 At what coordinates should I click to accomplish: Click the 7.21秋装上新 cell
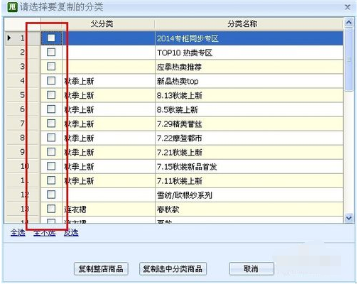249,152
